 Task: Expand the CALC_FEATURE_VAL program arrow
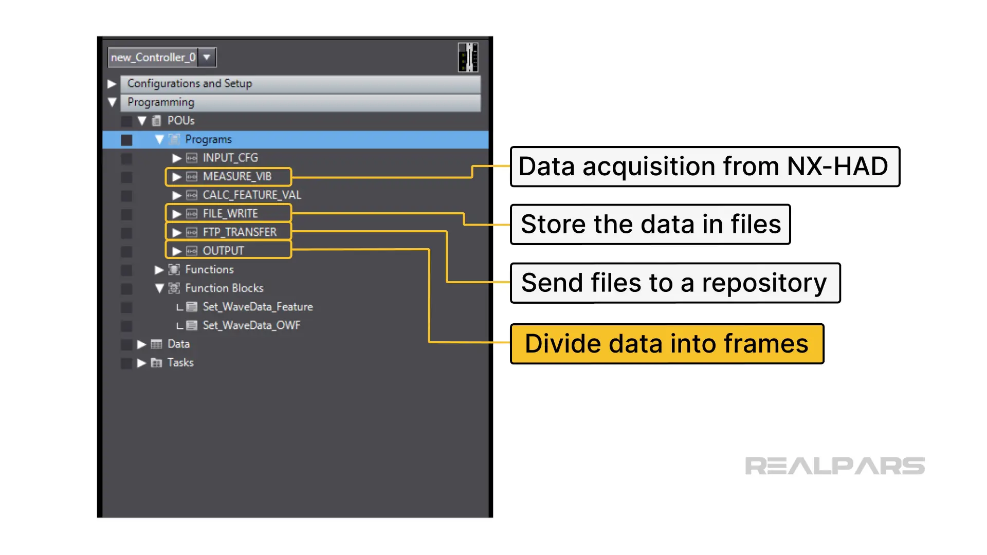click(x=177, y=195)
